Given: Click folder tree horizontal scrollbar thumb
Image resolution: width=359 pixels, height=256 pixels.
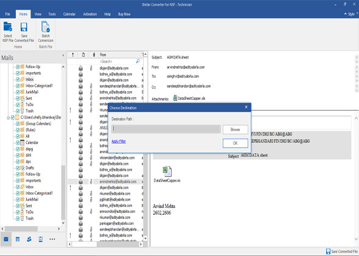Looking at the screenshot, I should click(x=21, y=229).
